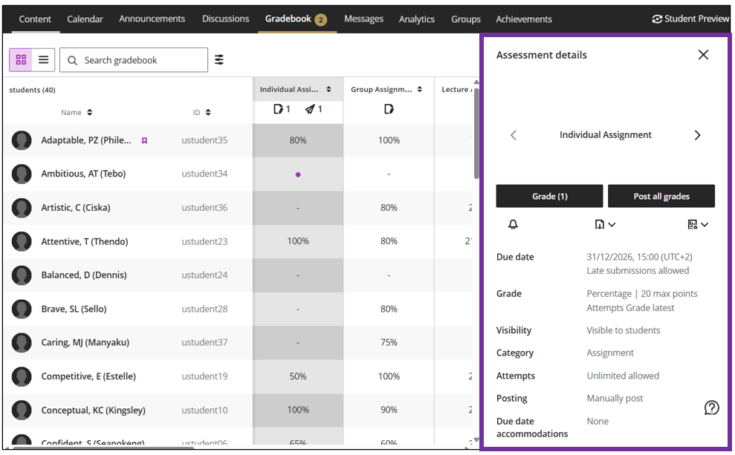Screen dimensions: 735x455
Task: Click avatar of Conceptual, KC (Kingsley)
Action: click(x=22, y=410)
